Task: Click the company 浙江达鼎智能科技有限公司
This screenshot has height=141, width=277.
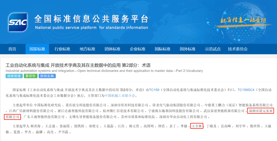Action: pos(78,111)
